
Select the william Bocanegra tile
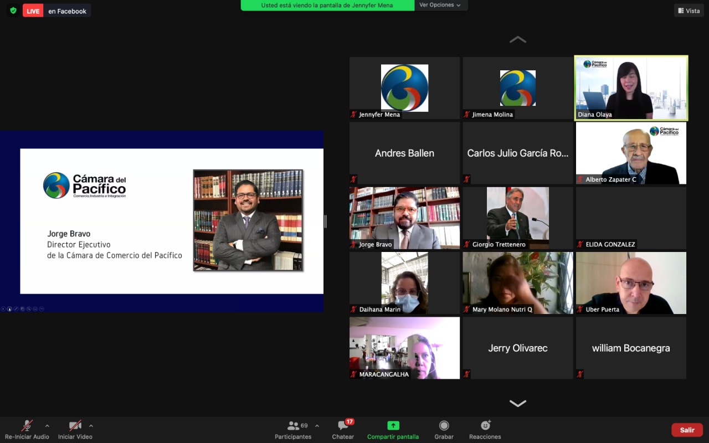631,348
